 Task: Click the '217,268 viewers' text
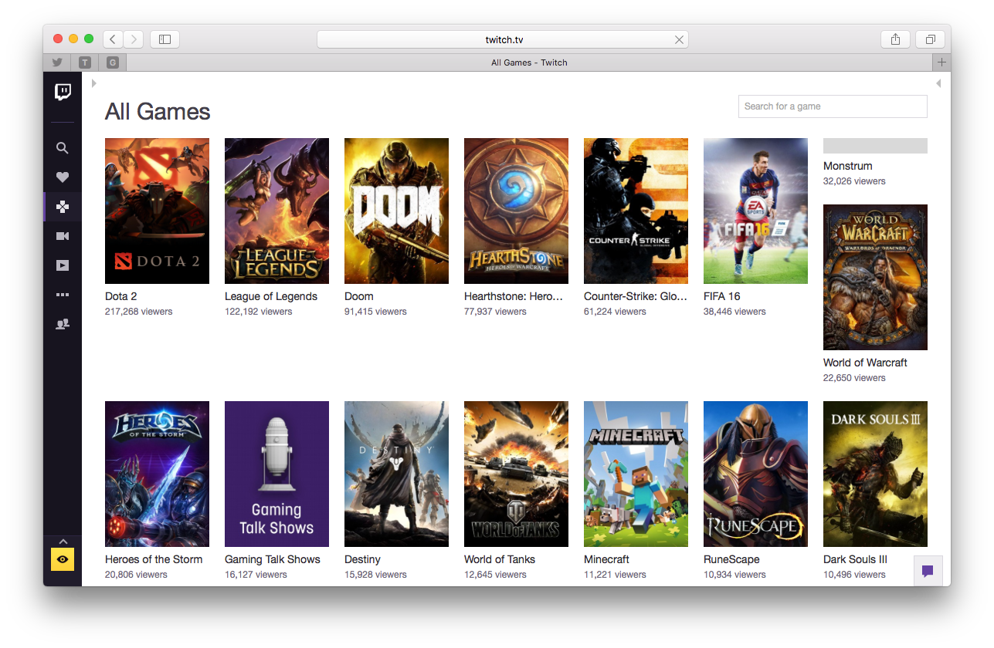pos(138,312)
